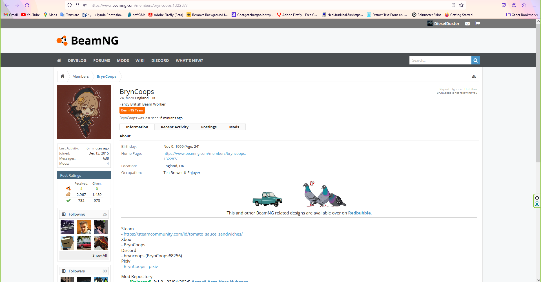
Task: Click the Ignore link
Action: tap(457, 89)
